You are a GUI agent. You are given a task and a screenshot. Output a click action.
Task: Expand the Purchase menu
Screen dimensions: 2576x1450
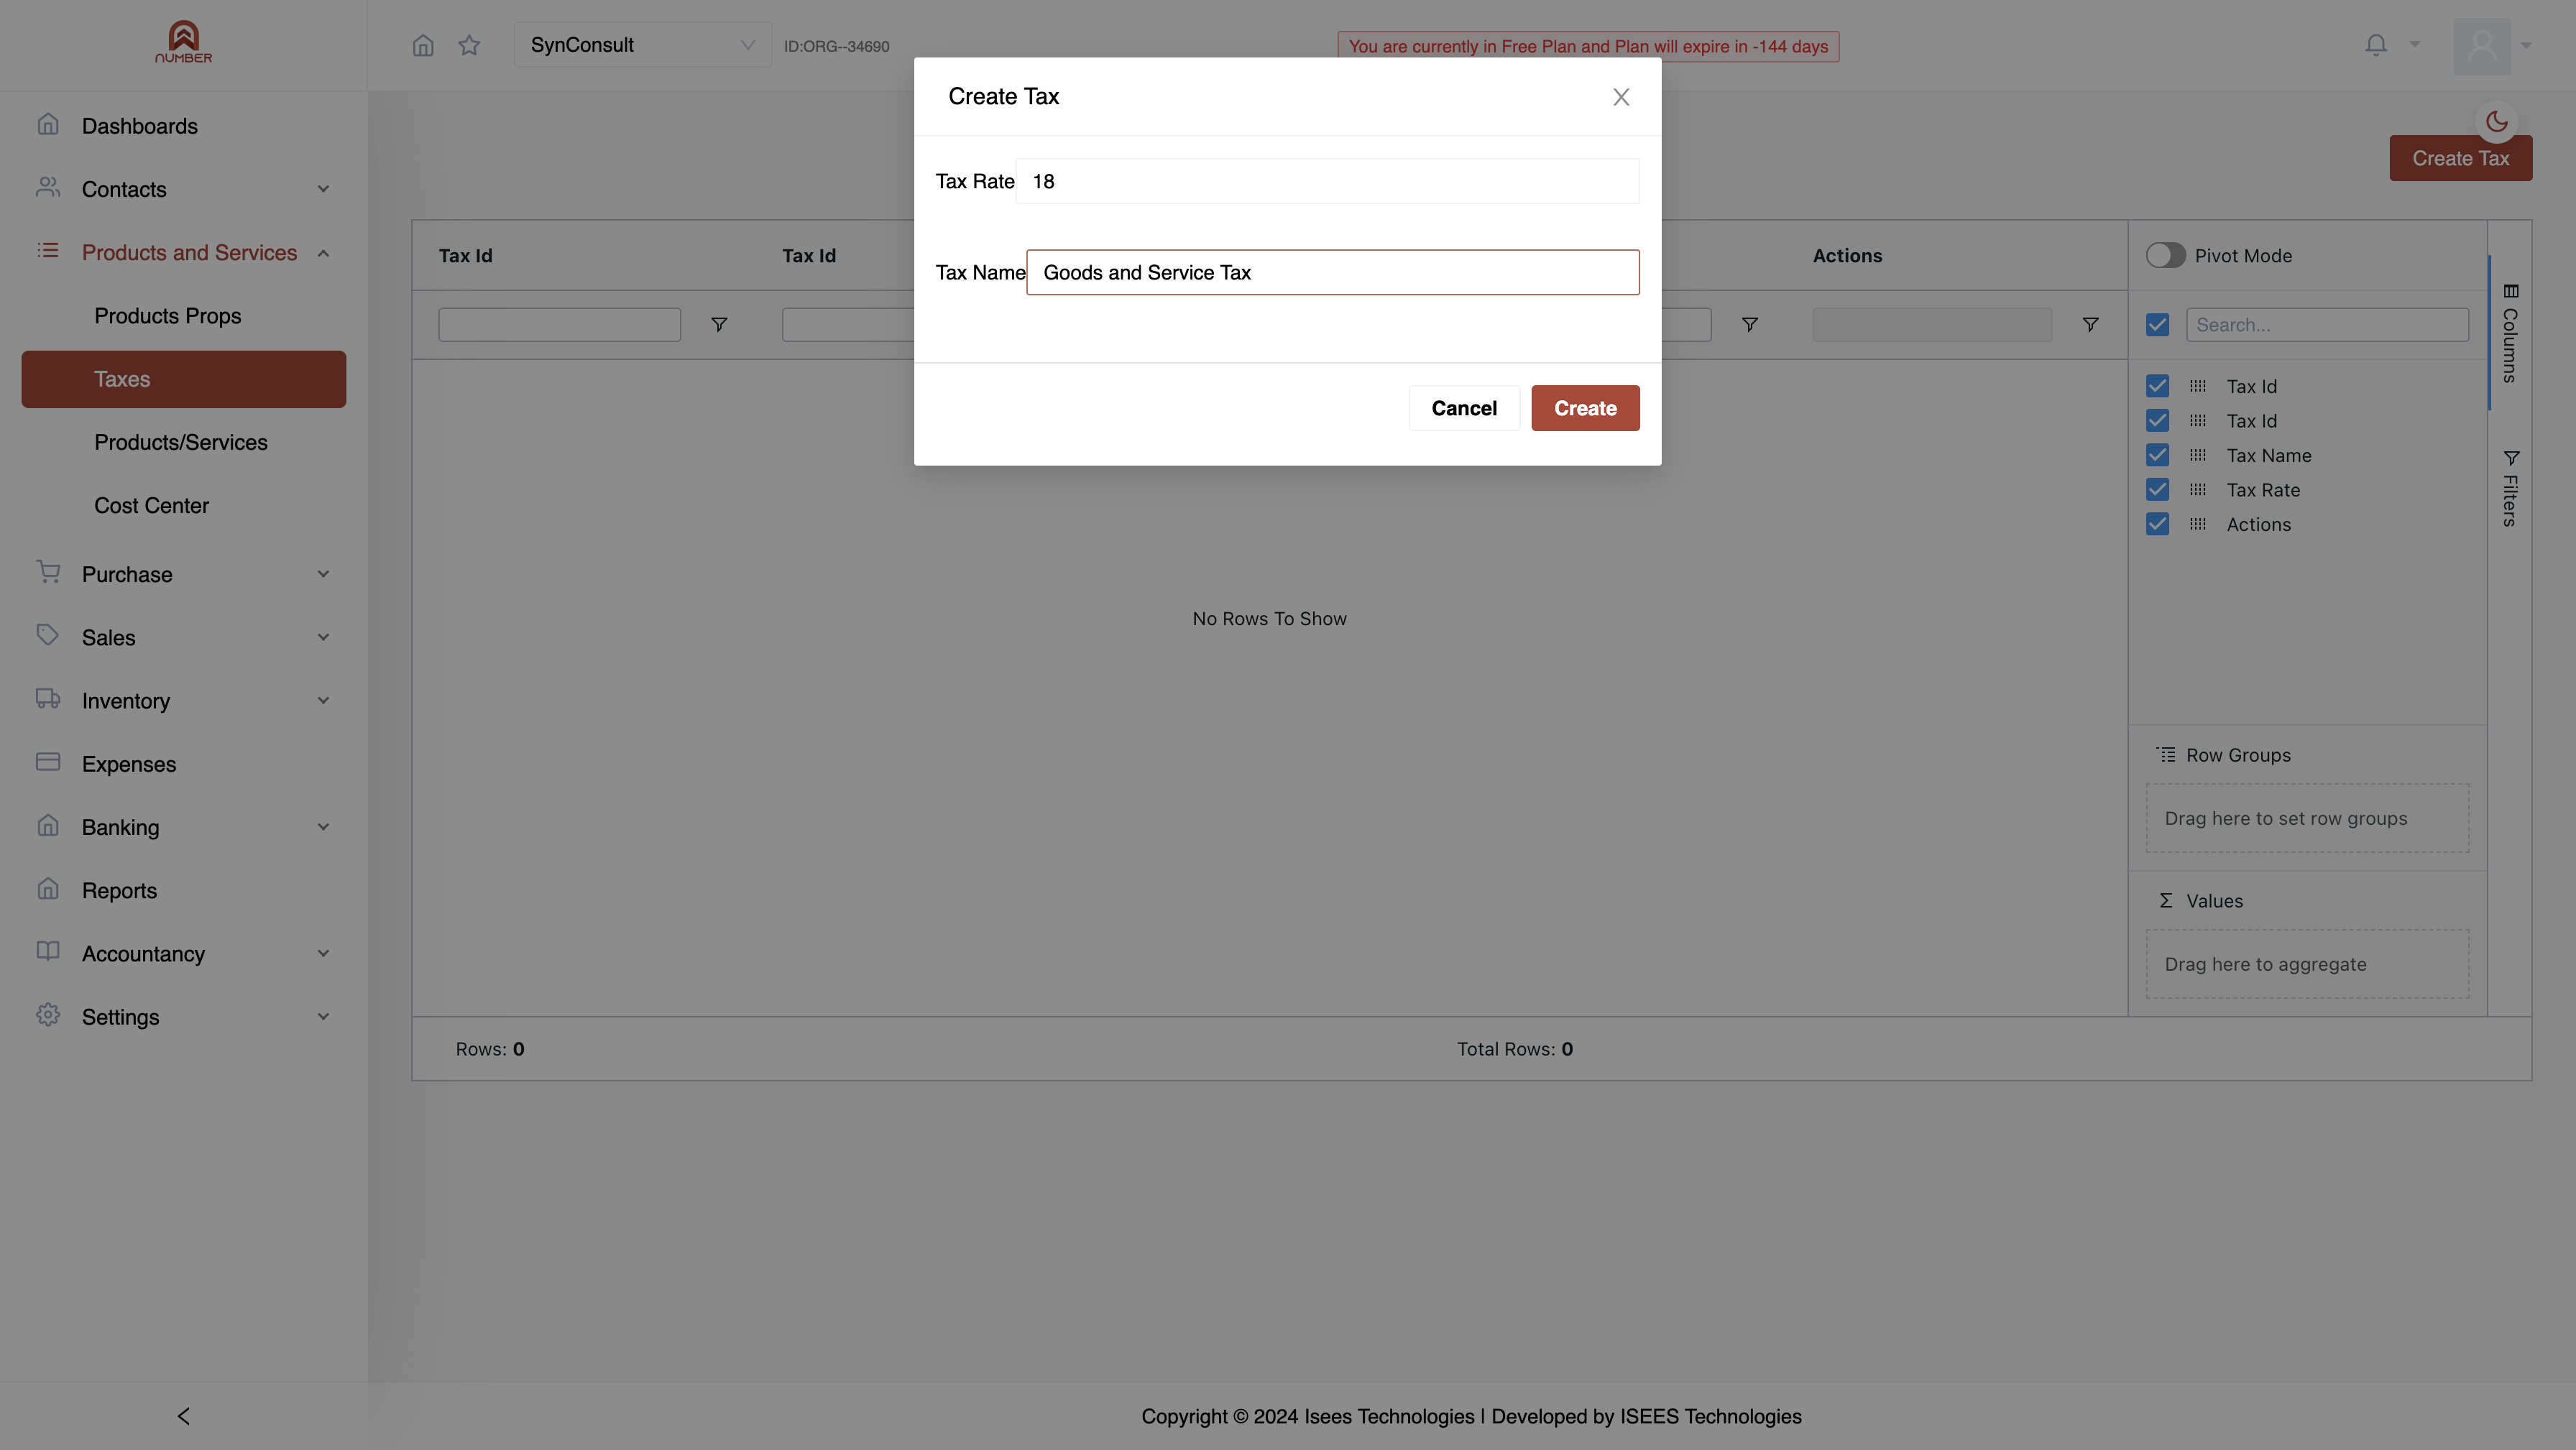point(184,574)
